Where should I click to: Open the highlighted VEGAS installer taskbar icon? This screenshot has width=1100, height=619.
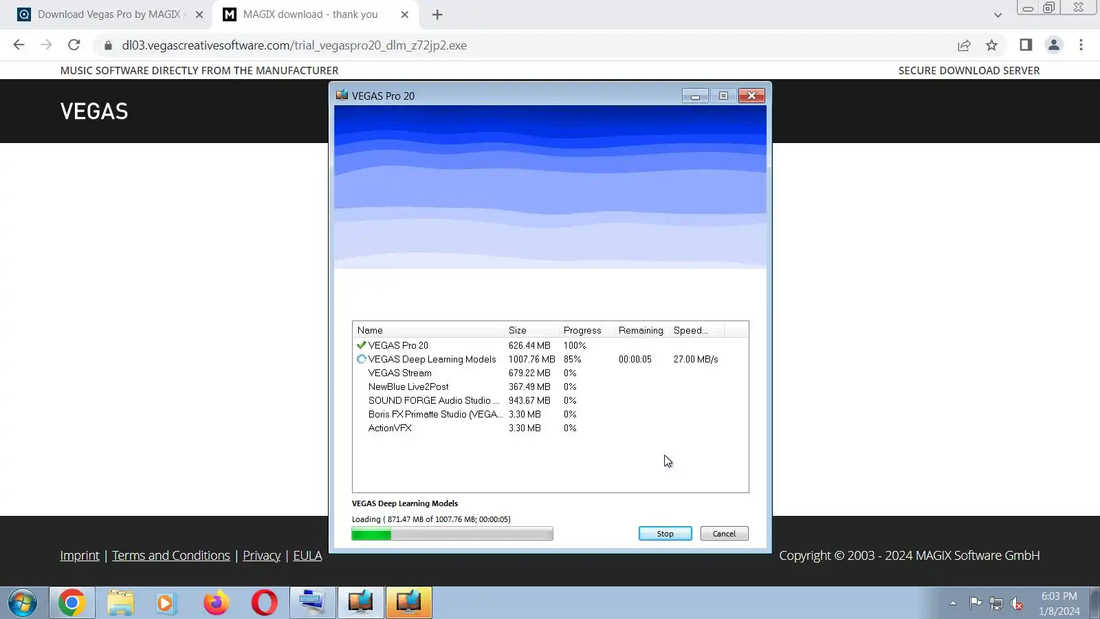pyautogui.click(x=408, y=603)
